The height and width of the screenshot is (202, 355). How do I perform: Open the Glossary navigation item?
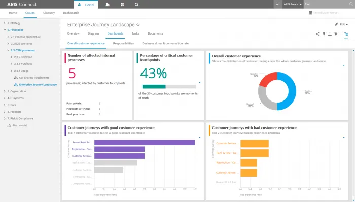pos(49,13)
